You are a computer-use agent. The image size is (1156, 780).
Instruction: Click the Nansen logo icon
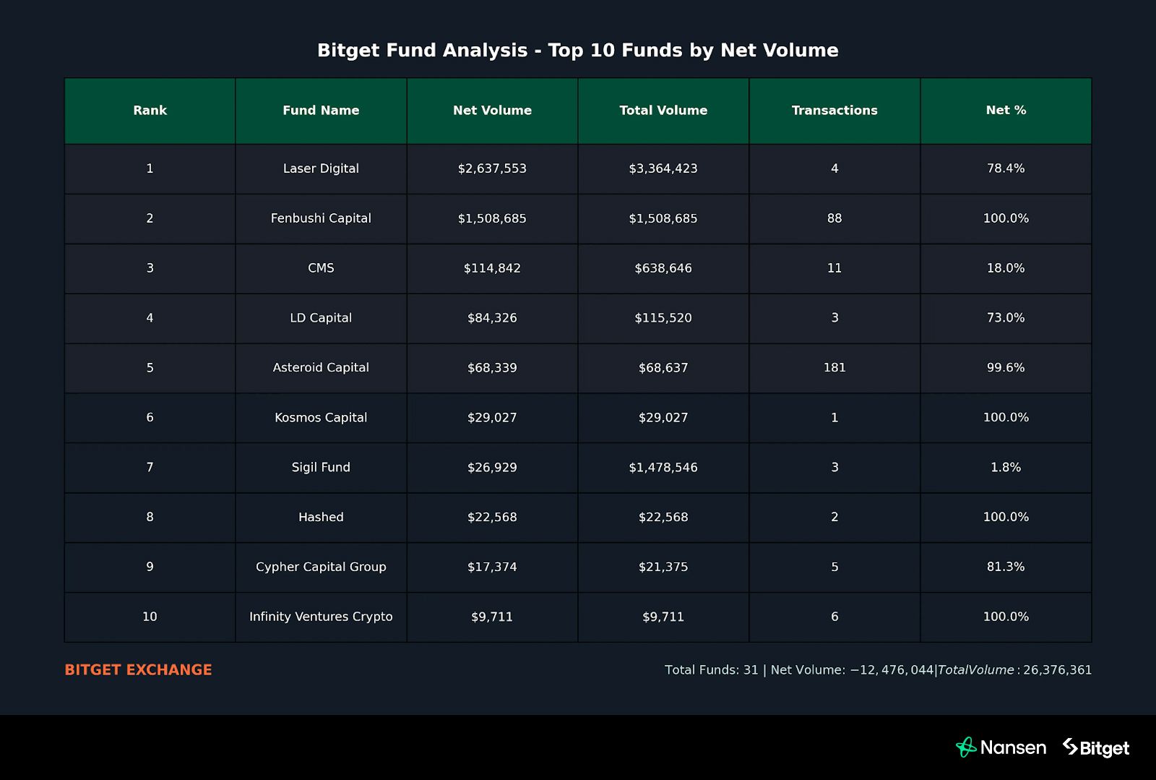966,747
